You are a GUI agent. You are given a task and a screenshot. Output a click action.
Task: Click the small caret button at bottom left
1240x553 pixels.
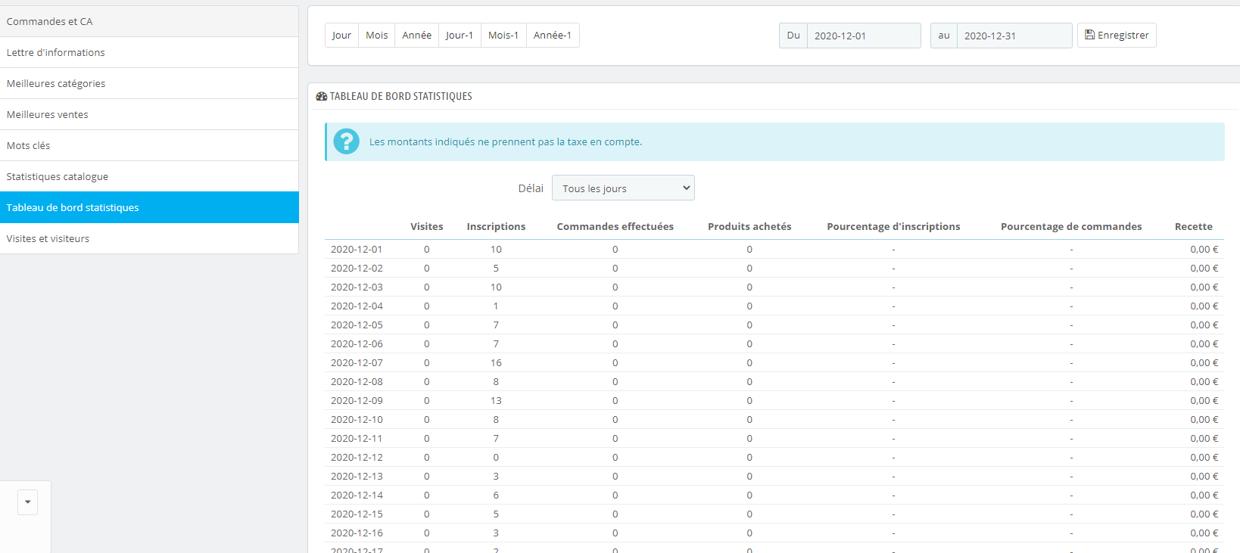tap(28, 502)
